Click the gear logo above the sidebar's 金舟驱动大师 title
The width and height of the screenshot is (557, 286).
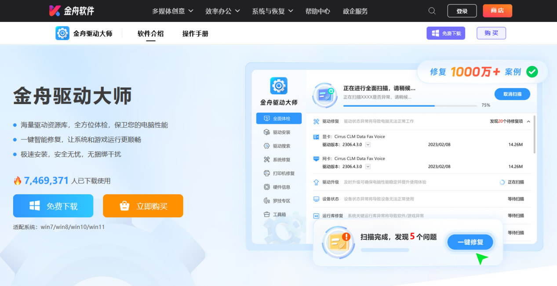tap(279, 86)
